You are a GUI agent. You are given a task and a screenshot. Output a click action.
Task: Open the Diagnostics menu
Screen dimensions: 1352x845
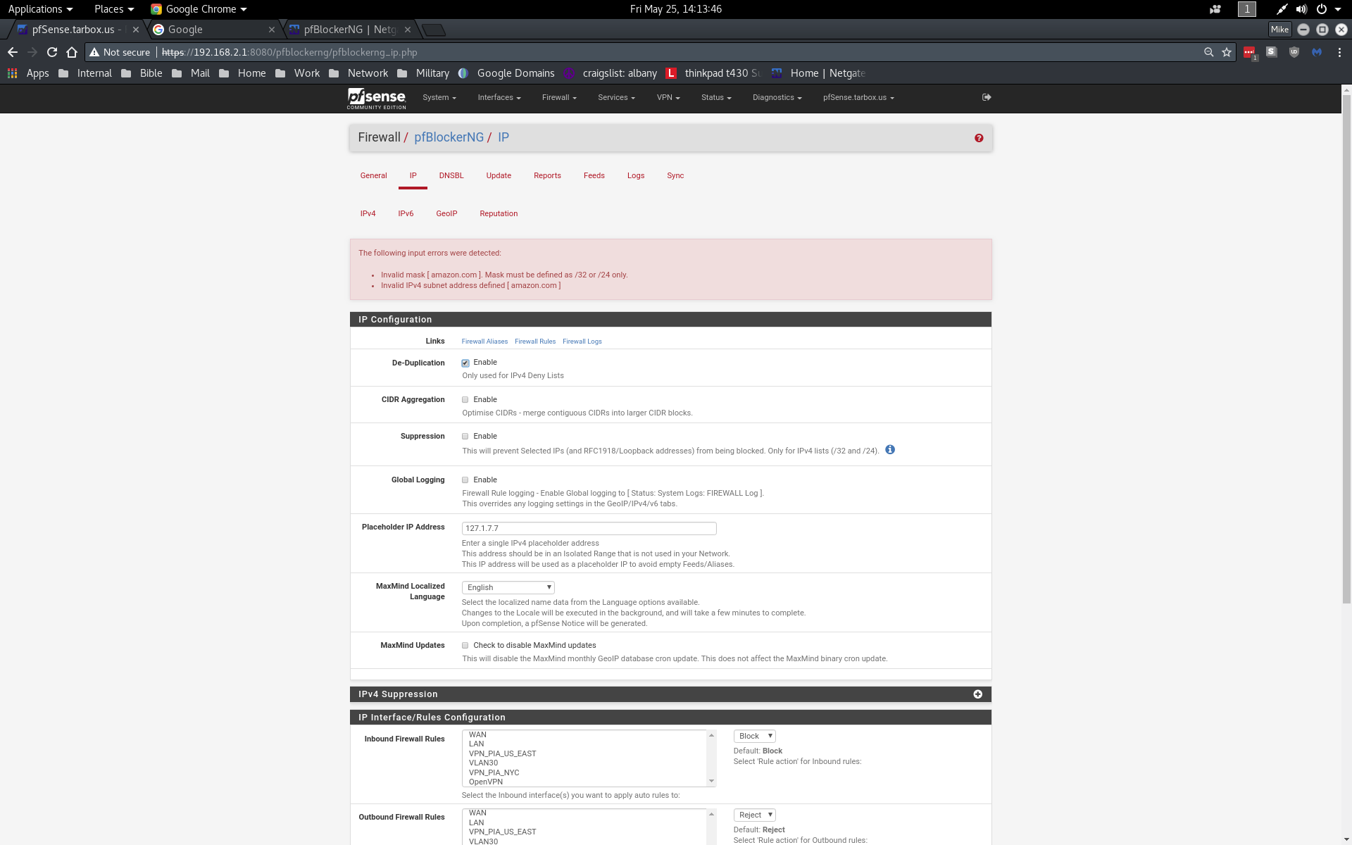click(777, 97)
